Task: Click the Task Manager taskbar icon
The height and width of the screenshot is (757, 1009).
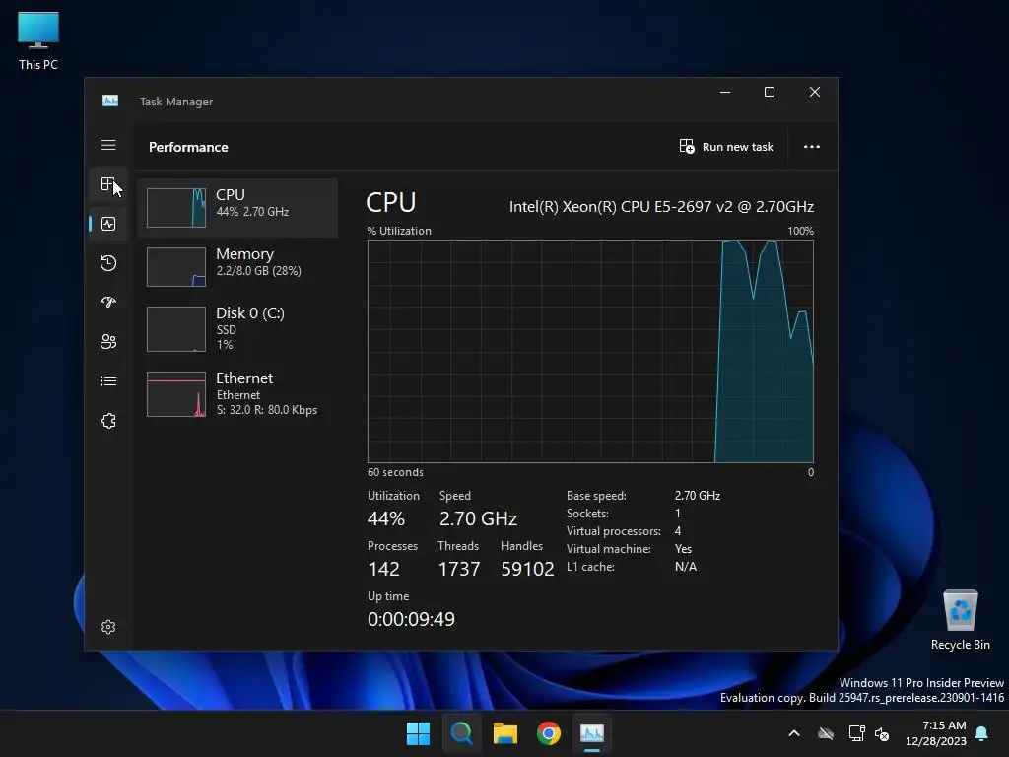Action: (592, 733)
